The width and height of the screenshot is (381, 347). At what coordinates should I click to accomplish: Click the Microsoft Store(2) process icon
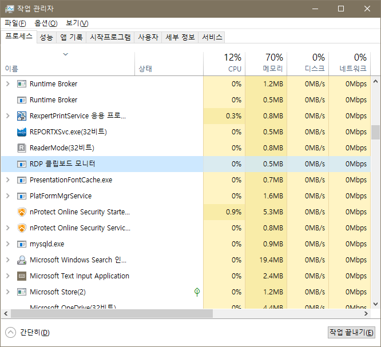coord(22,292)
